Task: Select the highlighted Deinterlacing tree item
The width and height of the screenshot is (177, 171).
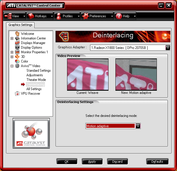Action: [35, 84]
